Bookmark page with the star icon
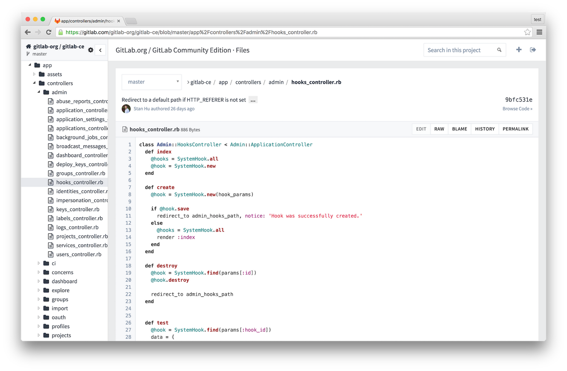The image size is (567, 371). click(x=527, y=32)
